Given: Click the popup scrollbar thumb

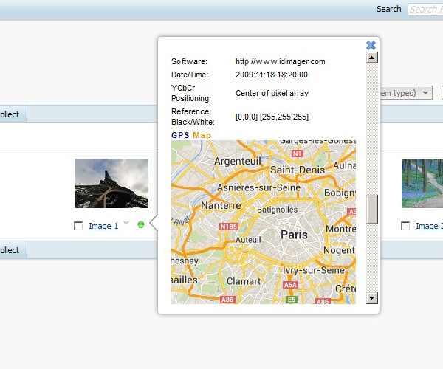Looking at the screenshot, I should coord(372,210).
